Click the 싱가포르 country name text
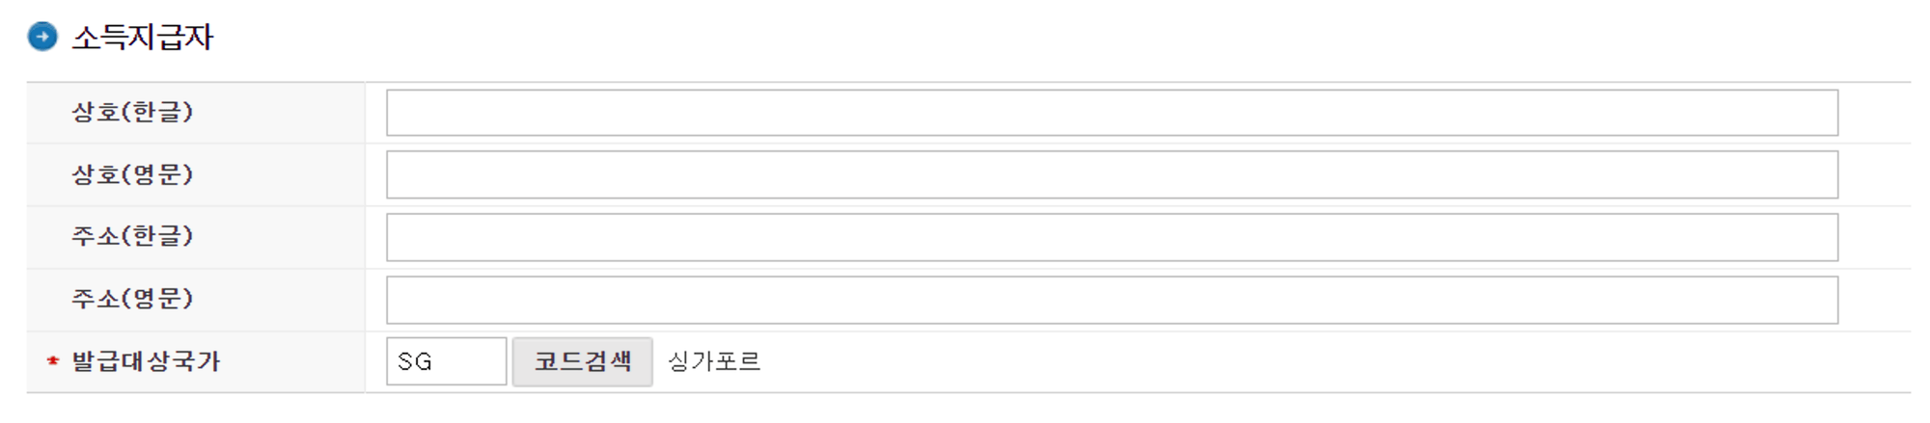 [x=714, y=361]
